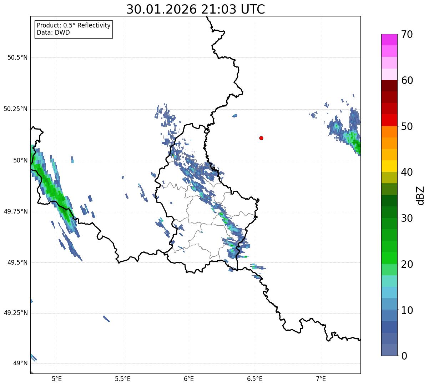Click the magenta swatch at top of colorbar
This screenshot has width=429, height=386.
coord(389,40)
